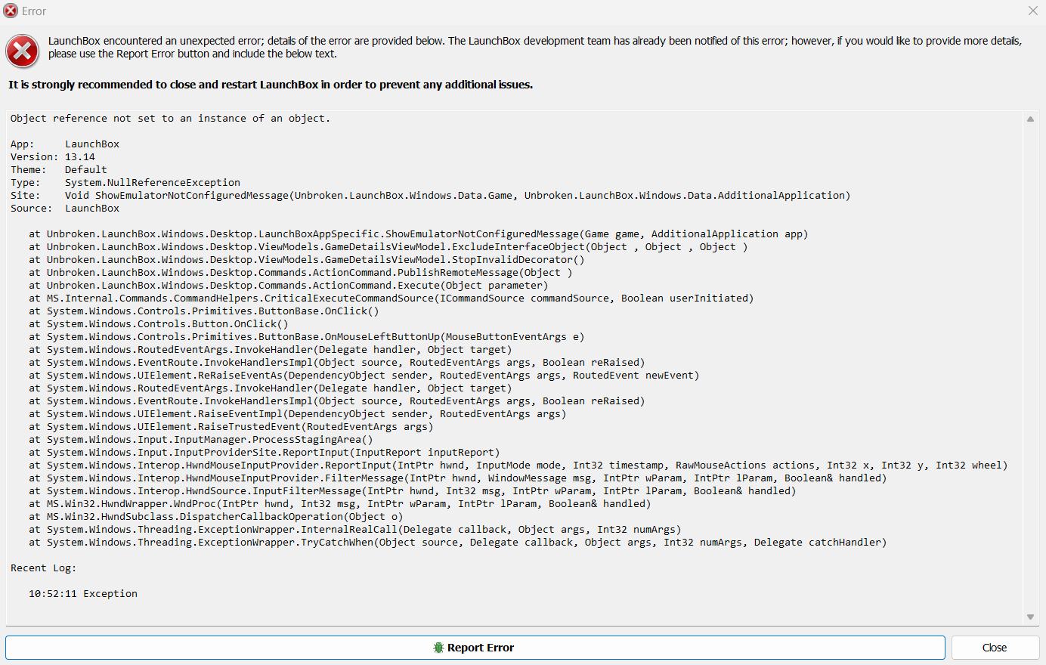Screen dimensions: 1046x665
Task: Click the UIElement.ReRaiseEventAs stack line
Action: pos(364,376)
